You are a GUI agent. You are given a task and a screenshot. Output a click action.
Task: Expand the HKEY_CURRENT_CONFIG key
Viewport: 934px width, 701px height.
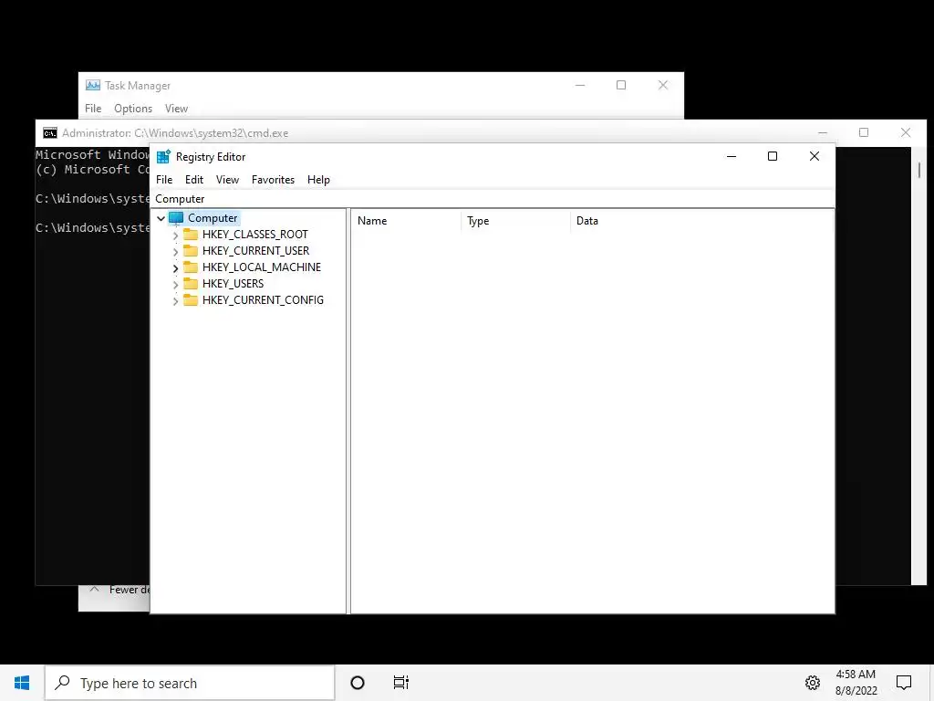tap(175, 301)
